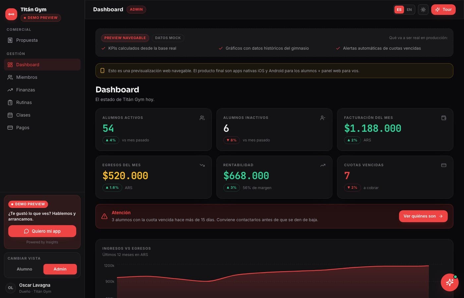
Task: Click the Alumnos Activos value 54
Action: (108, 128)
